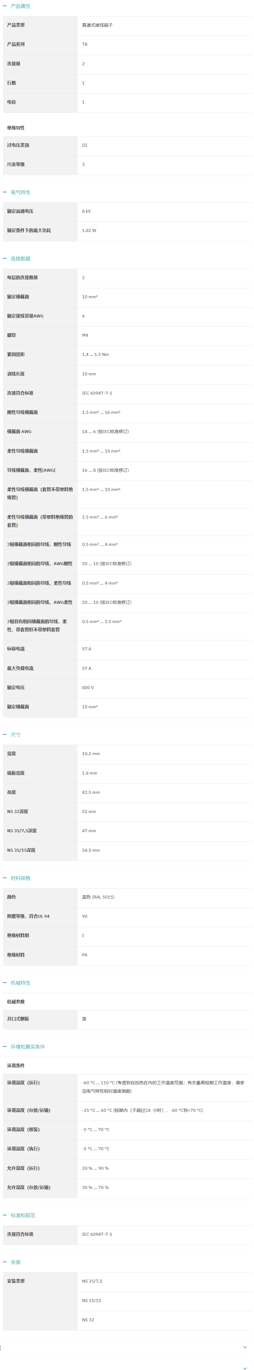Select the 过电压类别 value III
Image resolution: width=254 pixels, height=1370 pixels.
click(x=84, y=145)
